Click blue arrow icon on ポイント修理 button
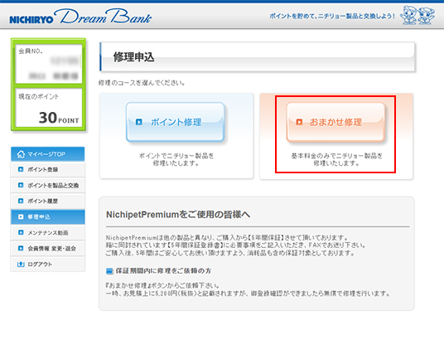The image size is (444, 340). coord(139,122)
